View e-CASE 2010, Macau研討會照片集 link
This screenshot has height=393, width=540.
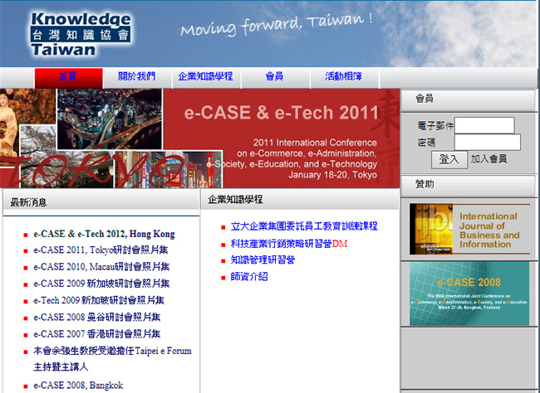point(101,267)
